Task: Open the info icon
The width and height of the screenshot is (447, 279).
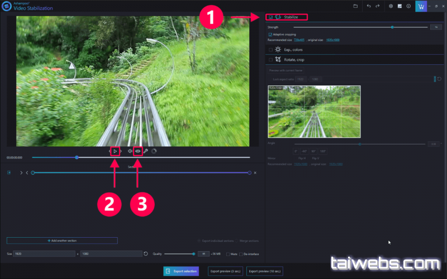Action: (x=408, y=6)
